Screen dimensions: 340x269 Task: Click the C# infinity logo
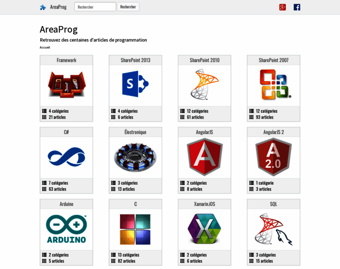[66, 156]
